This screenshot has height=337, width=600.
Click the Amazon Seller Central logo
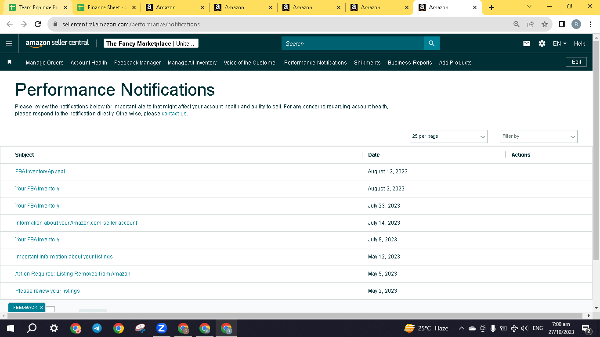[57, 43]
